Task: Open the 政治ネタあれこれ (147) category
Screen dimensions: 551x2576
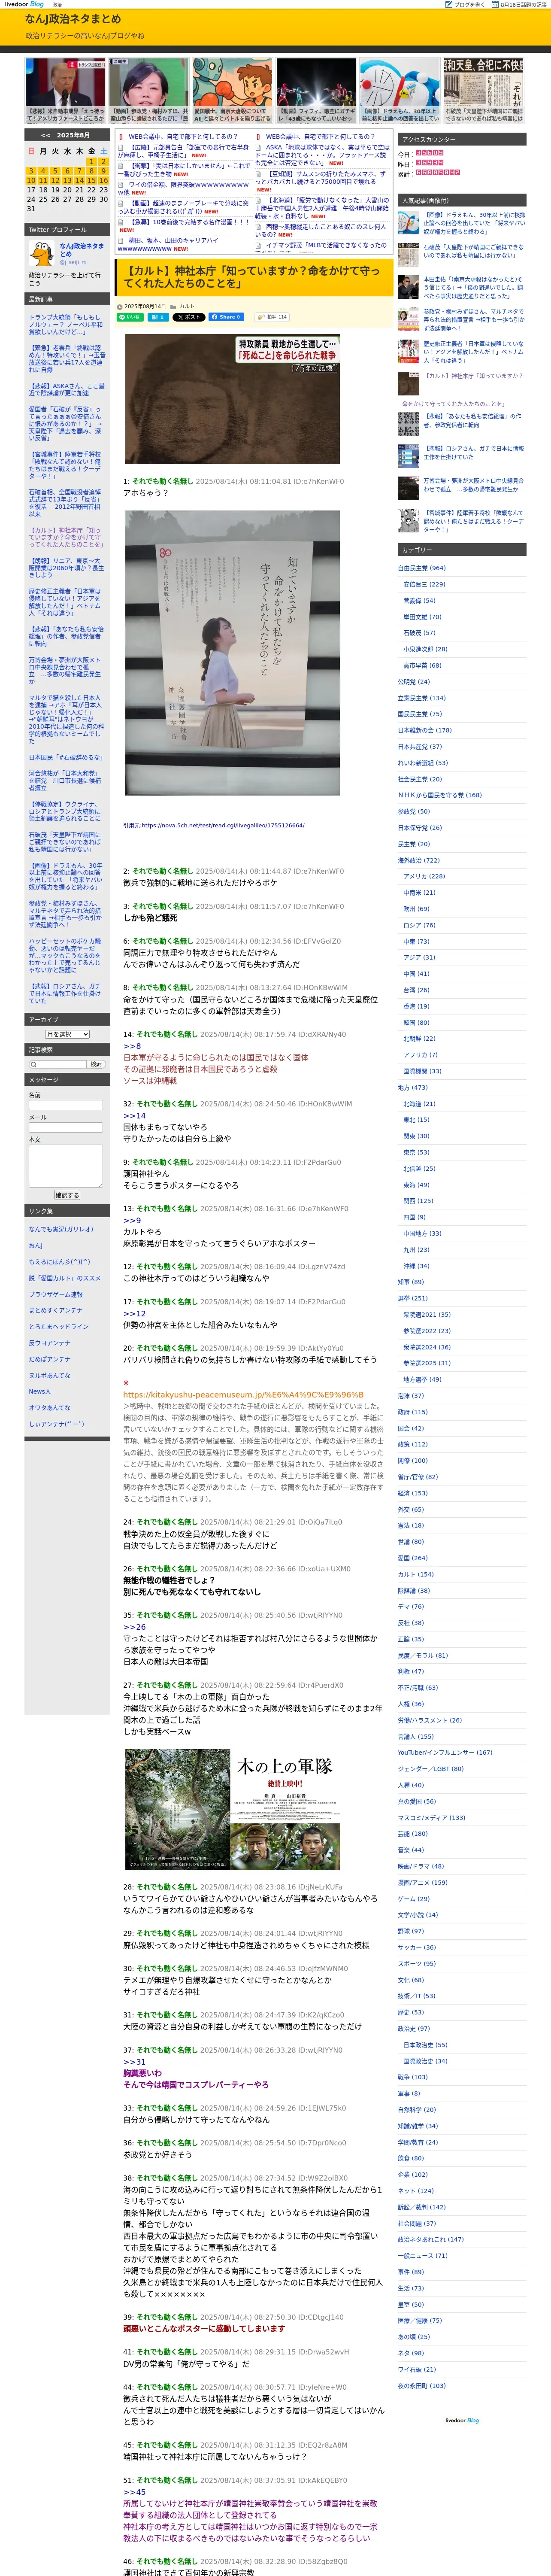Action: 431,2239
